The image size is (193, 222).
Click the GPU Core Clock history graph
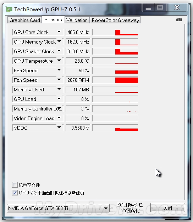point(115,32)
